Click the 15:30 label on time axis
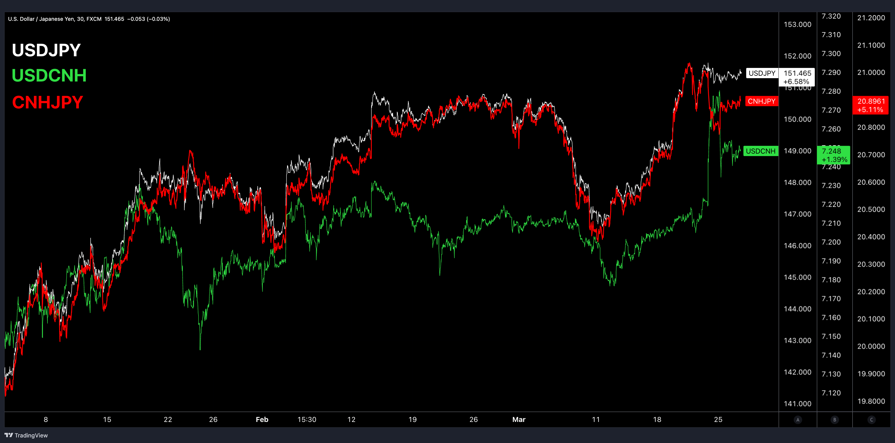The width and height of the screenshot is (895, 443). point(307,419)
